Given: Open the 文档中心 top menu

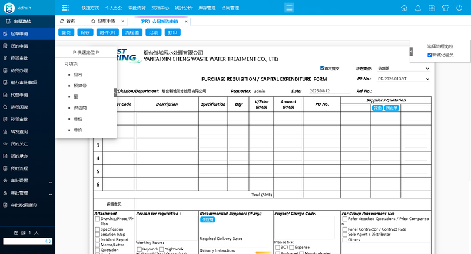Looking at the screenshot, I should pyautogui.click(x=160, y=8).
